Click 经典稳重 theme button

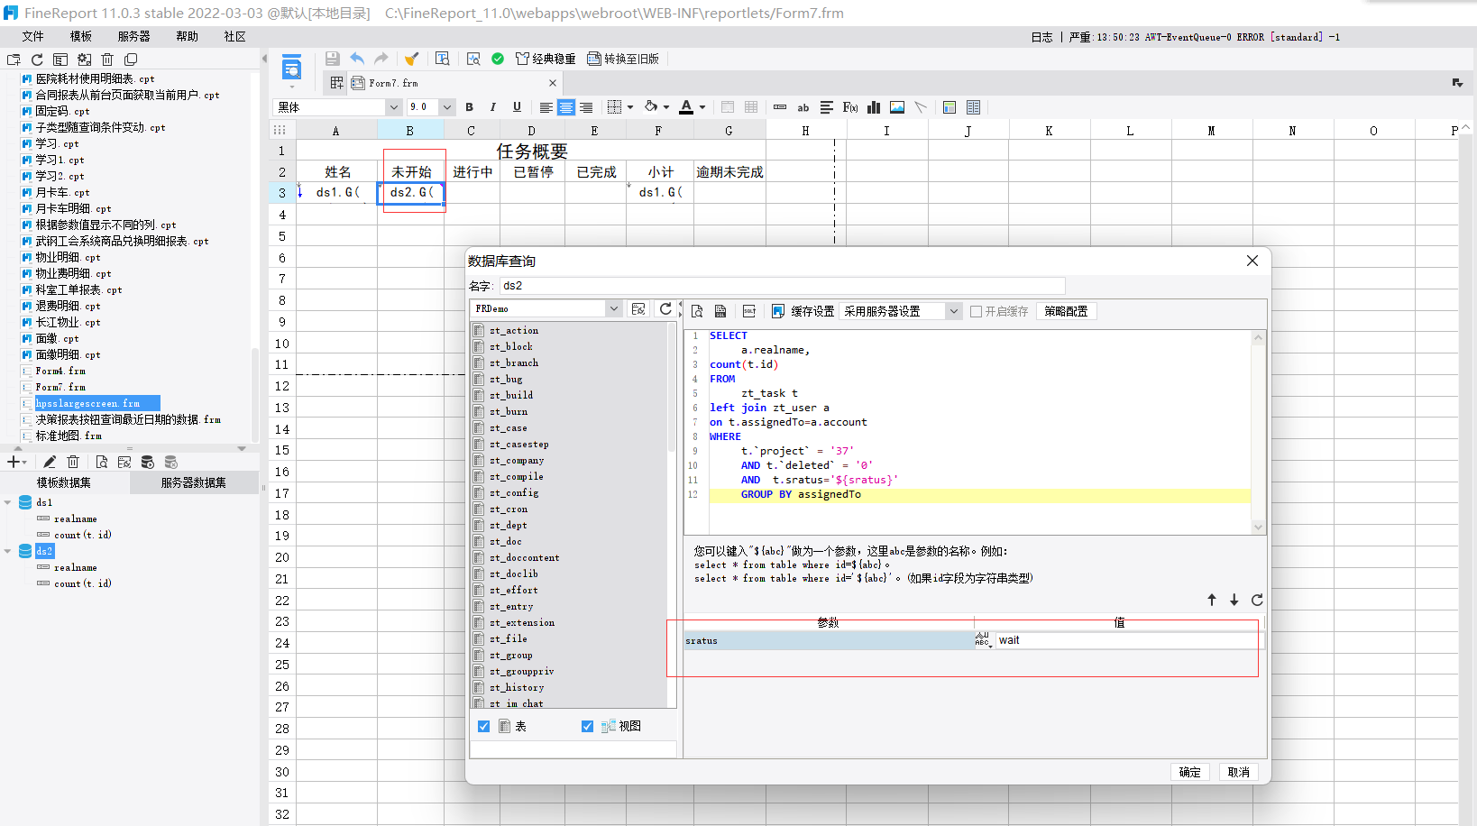point(546,59)
